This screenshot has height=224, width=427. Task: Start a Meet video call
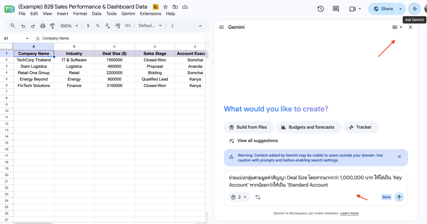tap(352, 9)
